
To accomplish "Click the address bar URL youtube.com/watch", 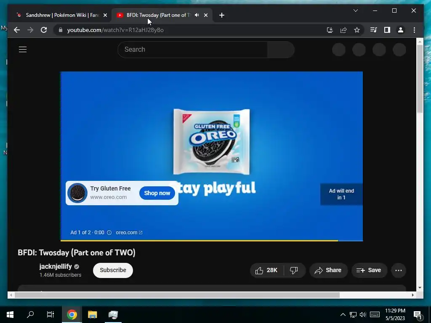I will click(x=115, y=30).
